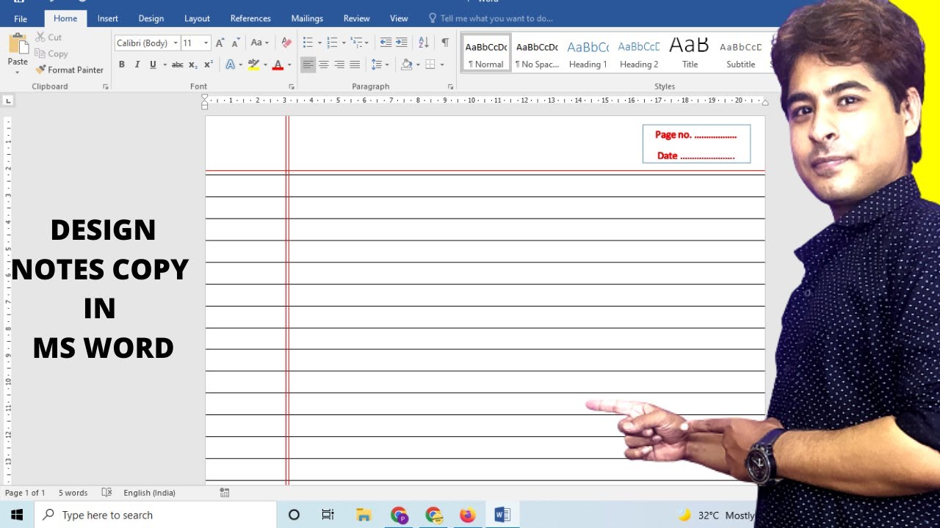940x528 pixels.
Task: Justify paragraph text
Action: (355, 65)
